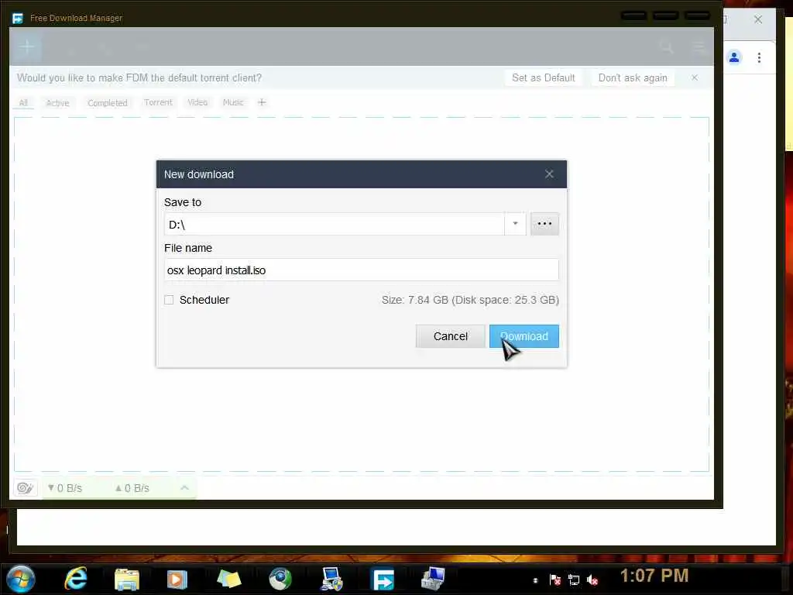Open the Save to folder dropdown arrow
793x595 pixels.
click(x=515, y=224)
